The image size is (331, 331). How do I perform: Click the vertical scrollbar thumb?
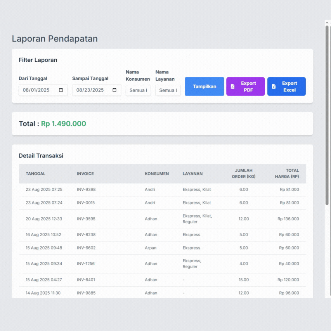click(x=327, y=115)
